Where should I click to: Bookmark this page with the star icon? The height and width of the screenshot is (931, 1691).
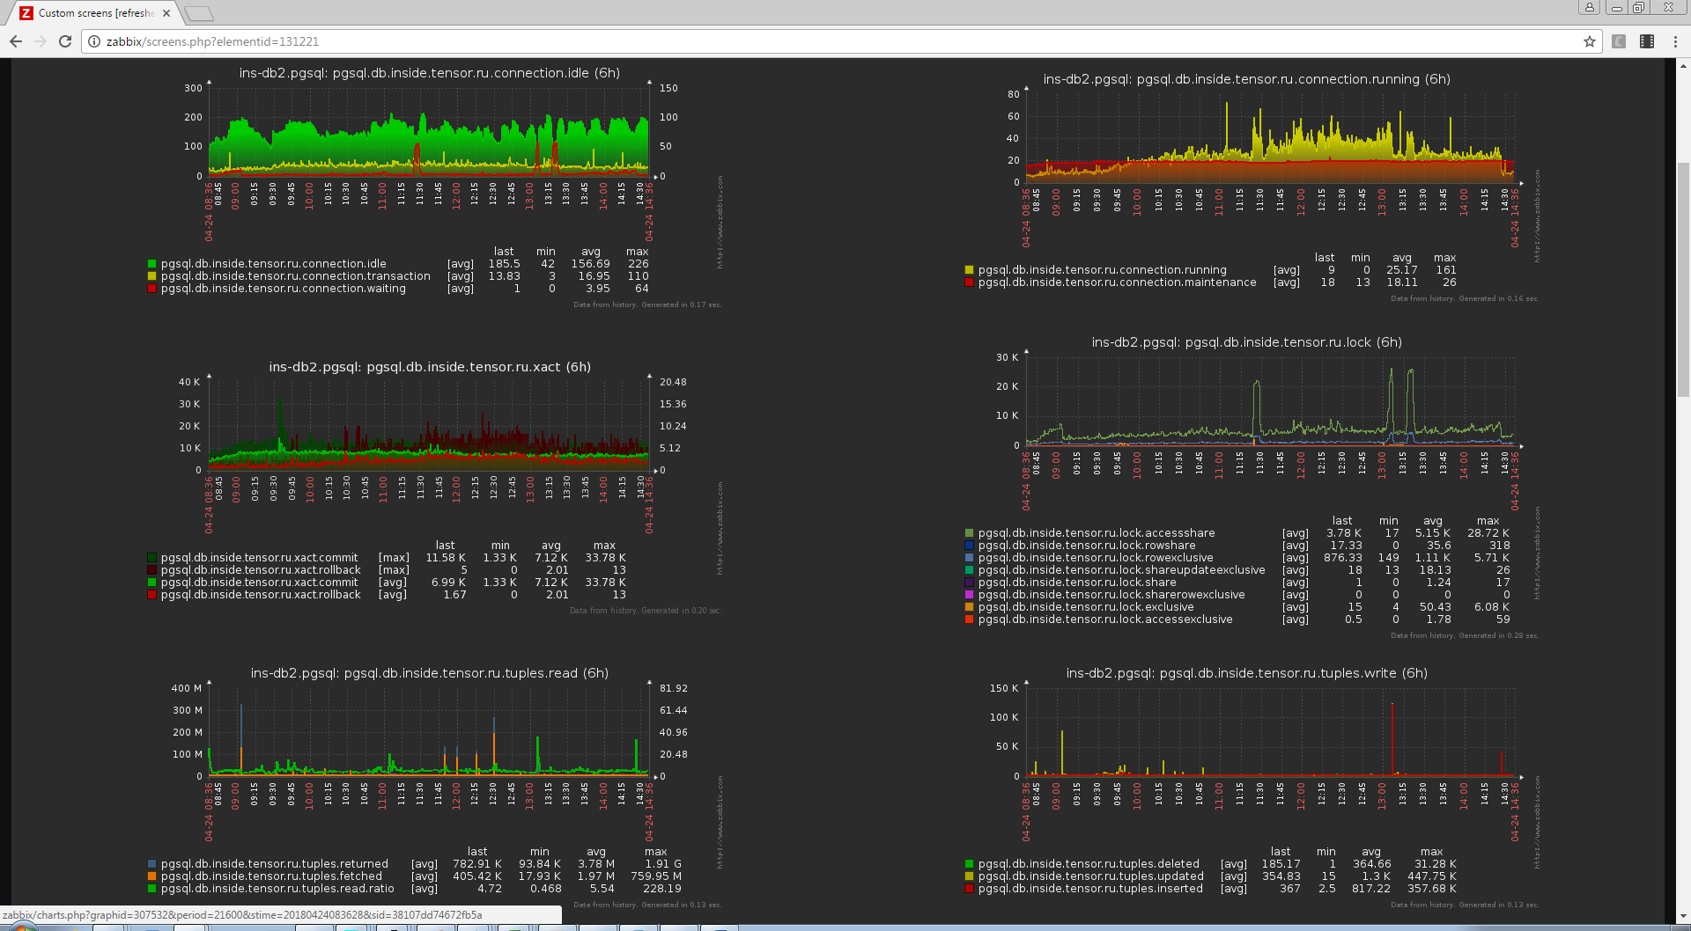click(x=1590, y=41)
